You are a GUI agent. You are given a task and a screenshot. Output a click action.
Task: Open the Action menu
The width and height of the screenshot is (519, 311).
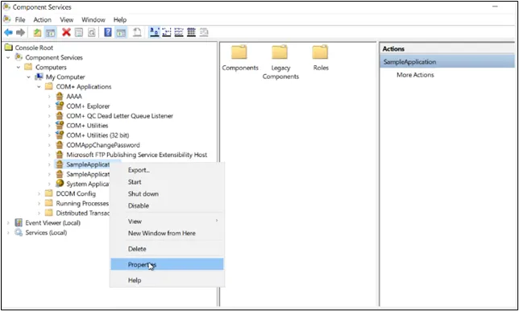point(43,20)
